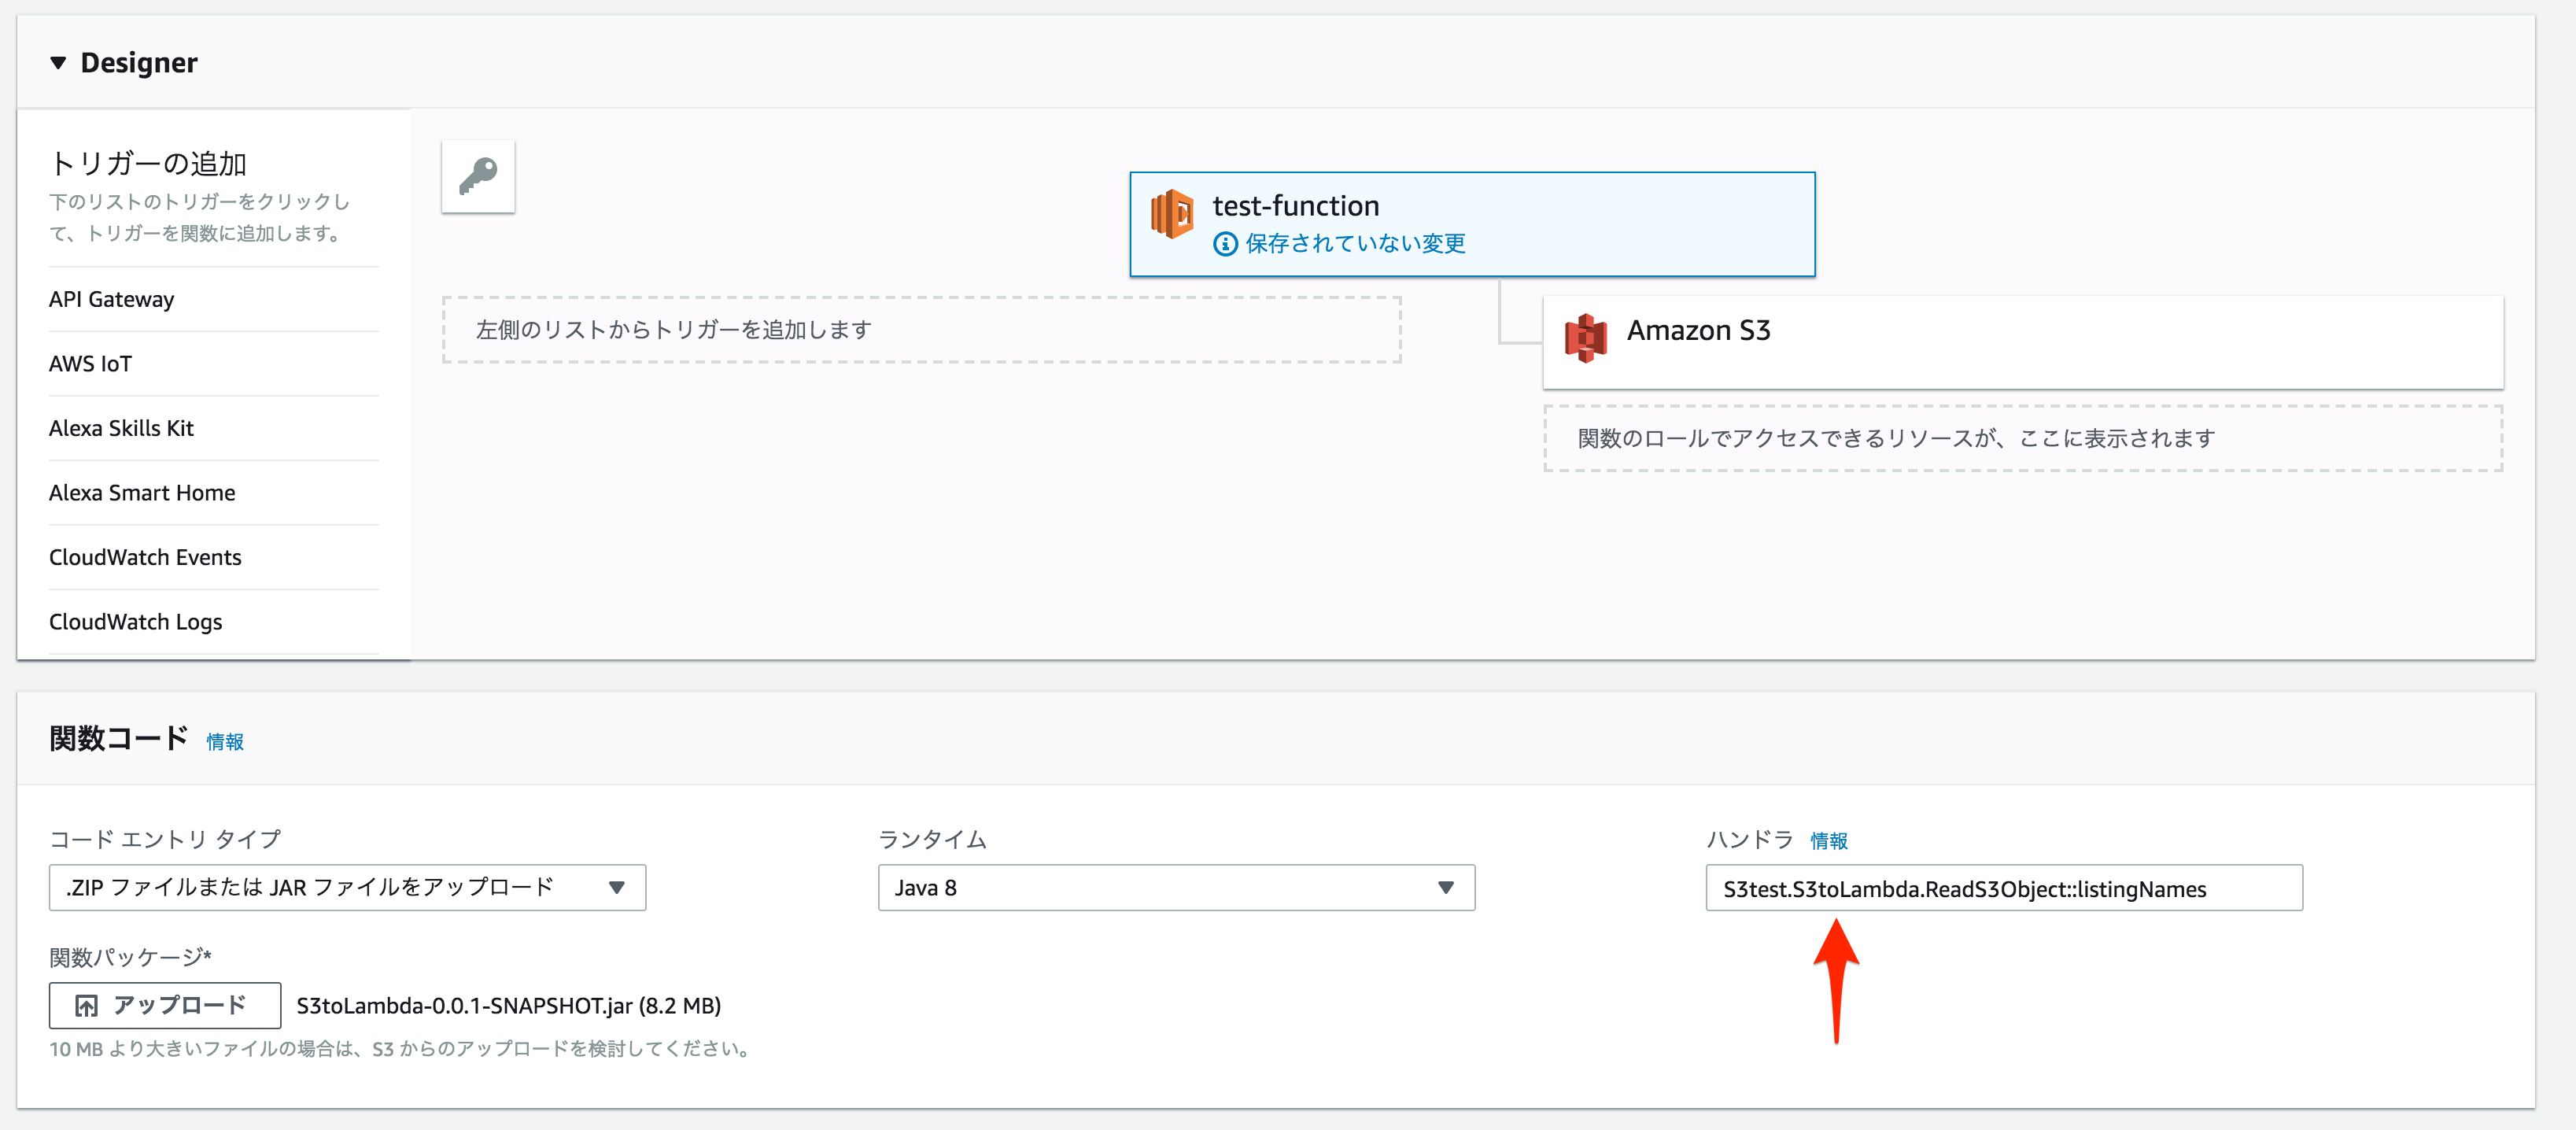Choose AWS IoT trigger option
Image resolution: width=2576 pixels, height=1130 pixels.
[x=89, y=363]
